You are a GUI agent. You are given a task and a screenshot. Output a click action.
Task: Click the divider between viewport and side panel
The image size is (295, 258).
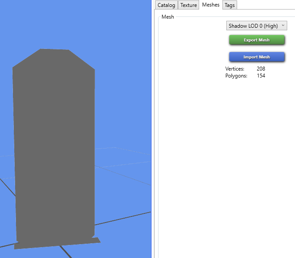point(152,130)
